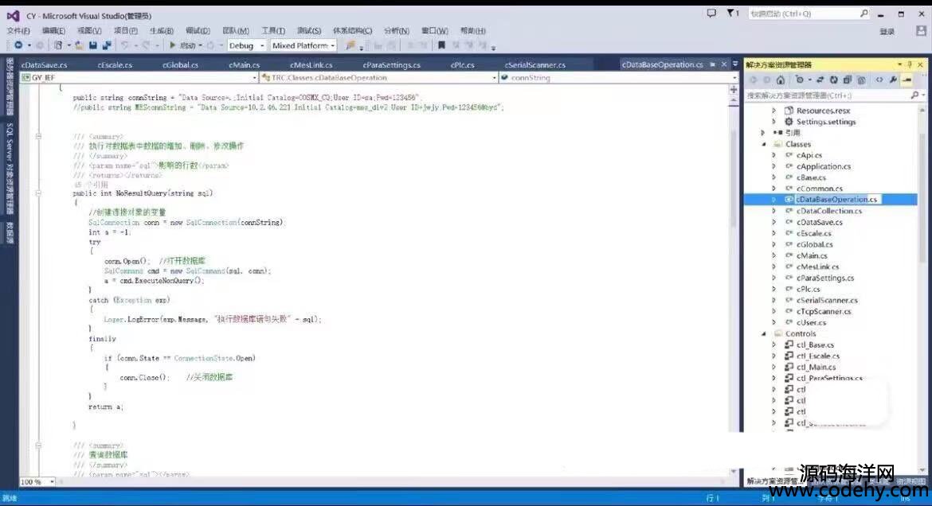
Task: Collapse the Classes folder in Solution Explorer
Action: pos(765,144)
